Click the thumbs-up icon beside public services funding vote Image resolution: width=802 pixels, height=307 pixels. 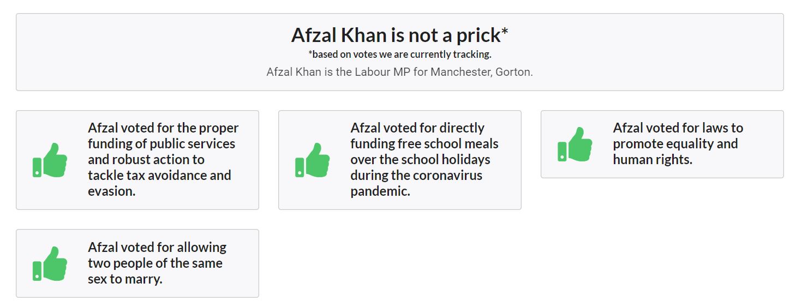[x=50, y=160]
